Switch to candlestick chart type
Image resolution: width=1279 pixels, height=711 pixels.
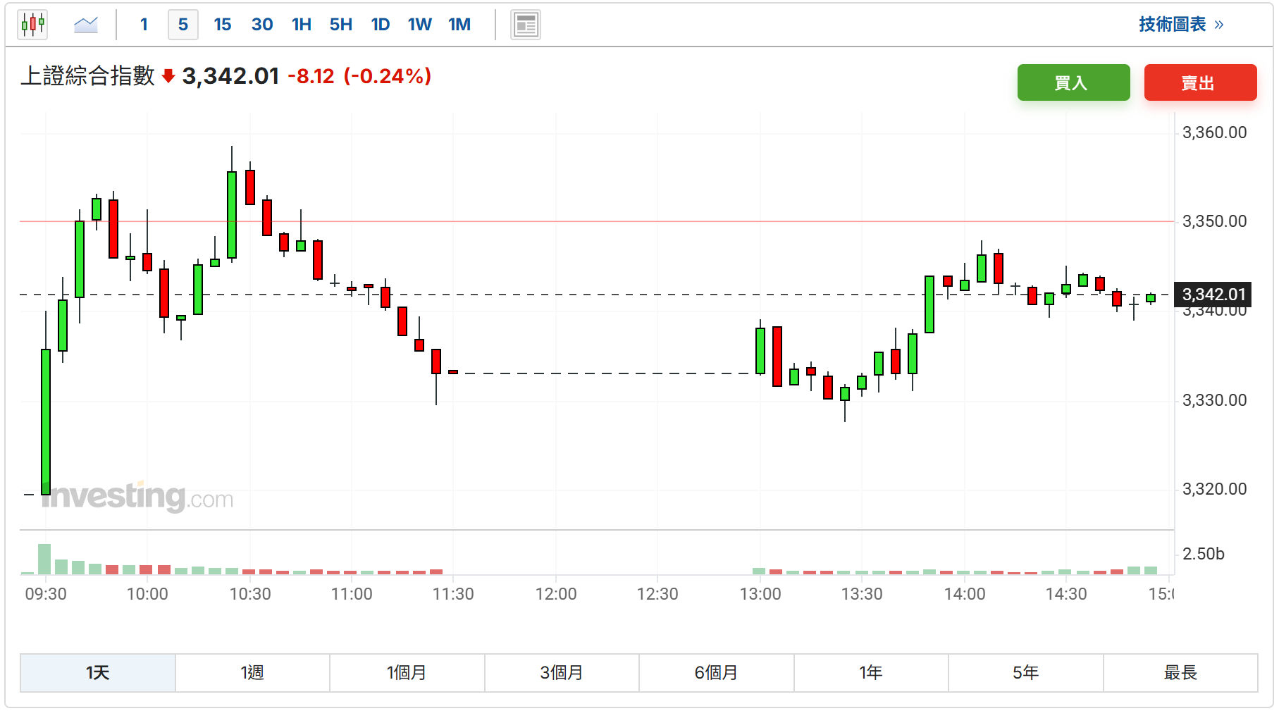tap(32, 25)
